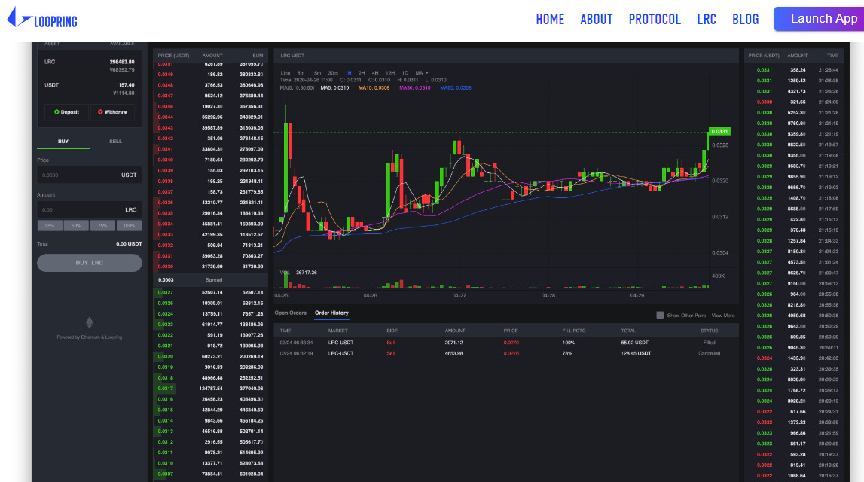The image size is (864, 482).
Task: Switch to the SELL tab
Action: click(115, 142)
